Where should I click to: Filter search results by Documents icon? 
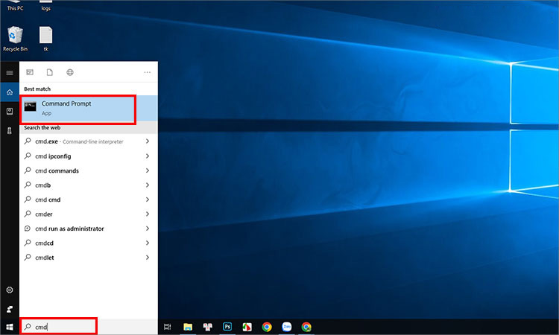(49, 72)
